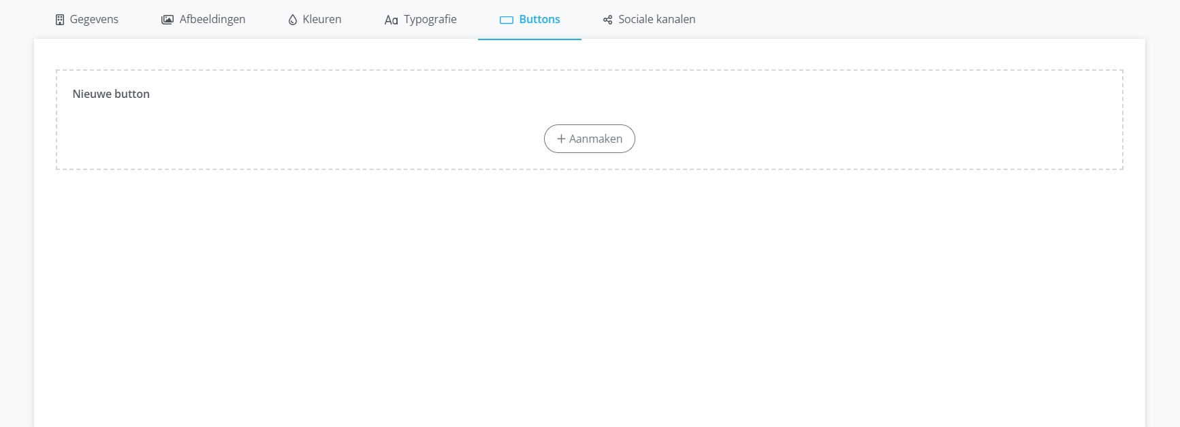Click the blank white area below the dashed panel
The width and height of the screenshot is (1180, 427).
pyautogui.click(x=590, y=292)
